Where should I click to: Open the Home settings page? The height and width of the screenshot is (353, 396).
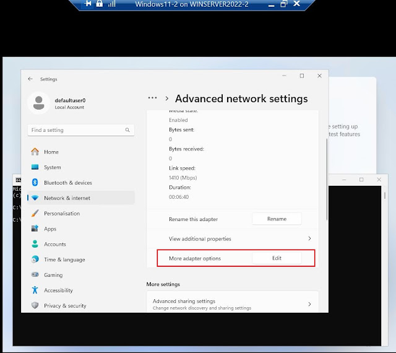coord(81,152)
